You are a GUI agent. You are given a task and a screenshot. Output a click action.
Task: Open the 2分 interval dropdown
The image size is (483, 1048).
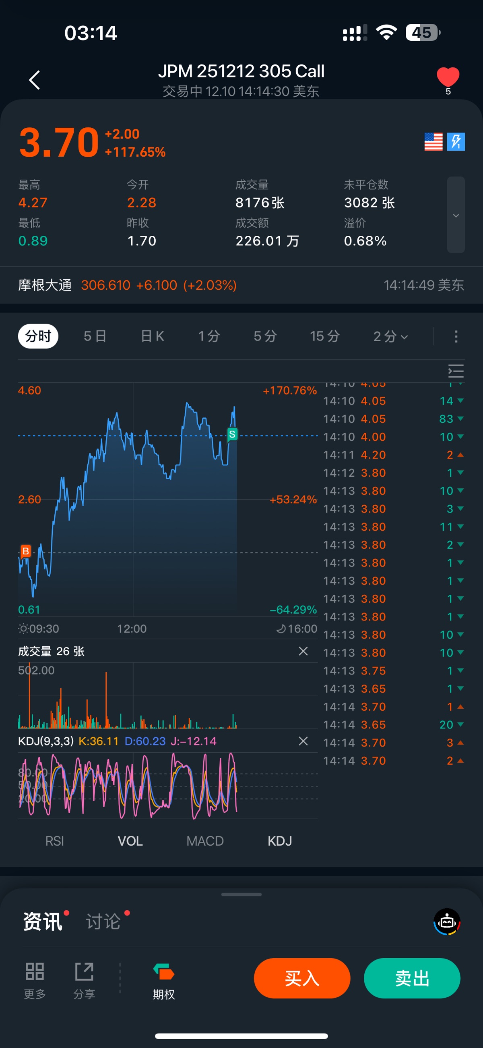[390, 336]
